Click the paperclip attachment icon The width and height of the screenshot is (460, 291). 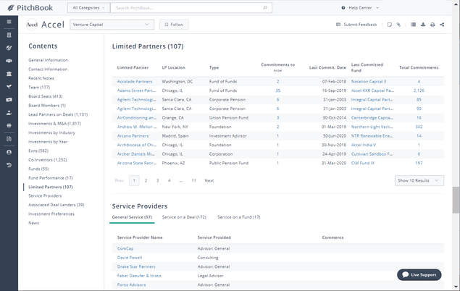(x=399, y=25)
